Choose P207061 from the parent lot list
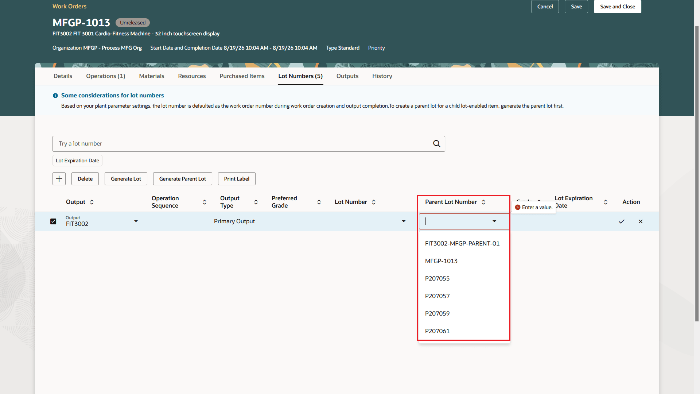The image size is (700, 394). pyautogui.click(x=464, y=331)
